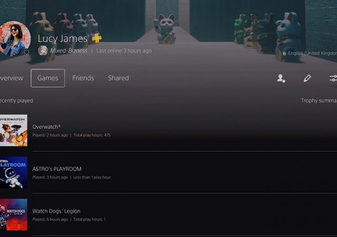Open the Shared tab
The height and width of the screenshot is (237, 337).
tap(118, 78)
